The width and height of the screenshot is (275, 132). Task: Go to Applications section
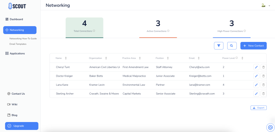[x=15, y=54]
